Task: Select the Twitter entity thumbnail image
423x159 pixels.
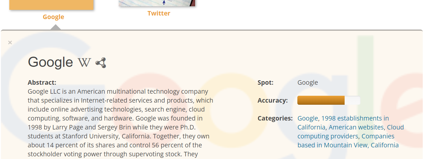Action: (x=157, y=3)
